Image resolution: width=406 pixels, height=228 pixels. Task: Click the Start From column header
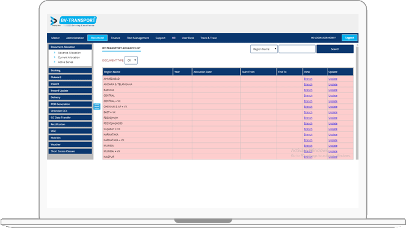[x=259, y=72]
